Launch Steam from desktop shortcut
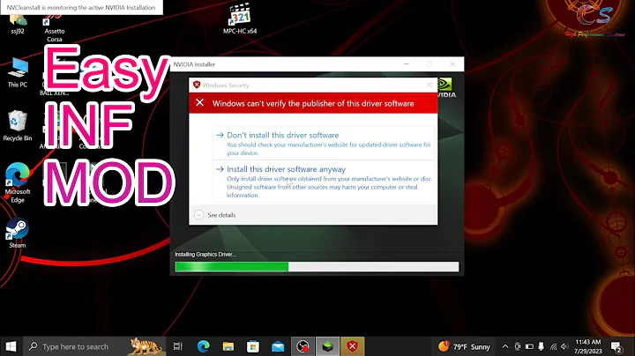635x356 pixels. tap(18, 233)
